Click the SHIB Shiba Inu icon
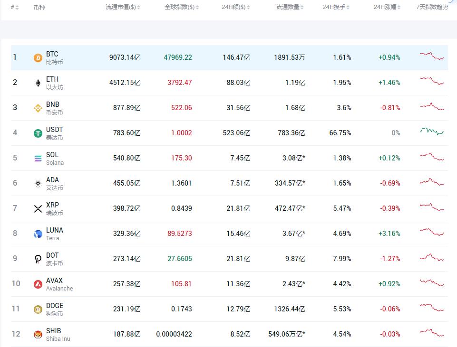457x347 pixels. tap(38, 335)
